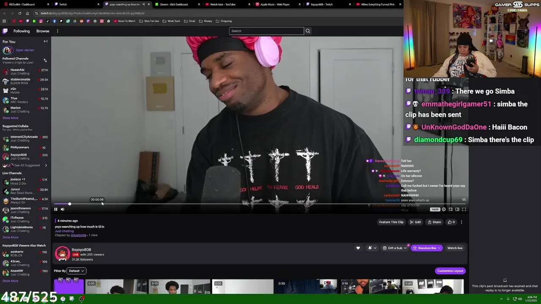Mute the clip volume speaker icon
Viewport: 541px width, 304px height.
point(63,209)
